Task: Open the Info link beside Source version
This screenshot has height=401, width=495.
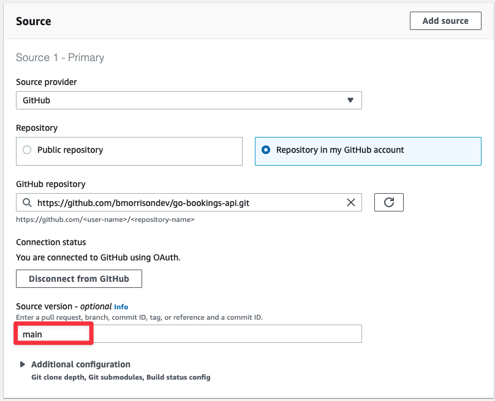Action: [121, 307]
